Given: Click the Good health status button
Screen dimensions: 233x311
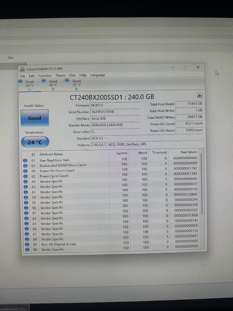Looking at the screenshot, I should point(35,118).
